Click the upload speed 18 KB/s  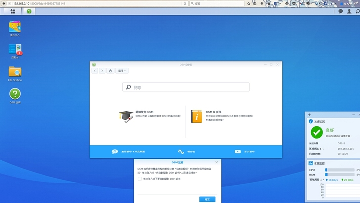[332, 180]
